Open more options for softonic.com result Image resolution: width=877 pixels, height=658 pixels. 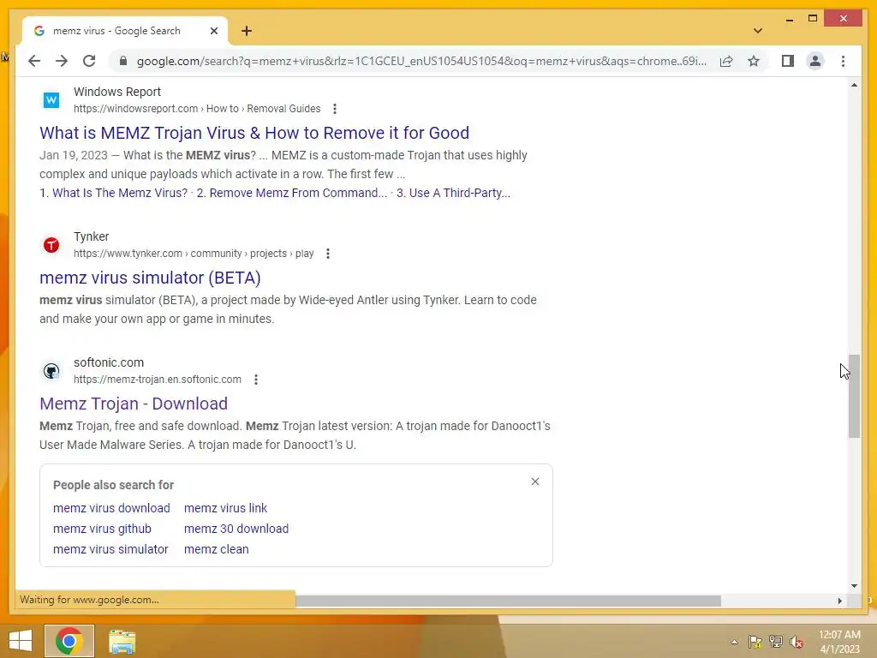pyautogui.click(x=255, y=380)
